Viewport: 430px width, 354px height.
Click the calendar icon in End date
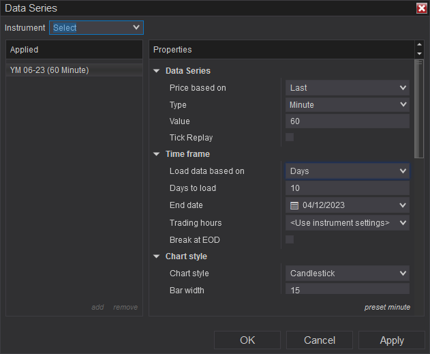(294, 205)
